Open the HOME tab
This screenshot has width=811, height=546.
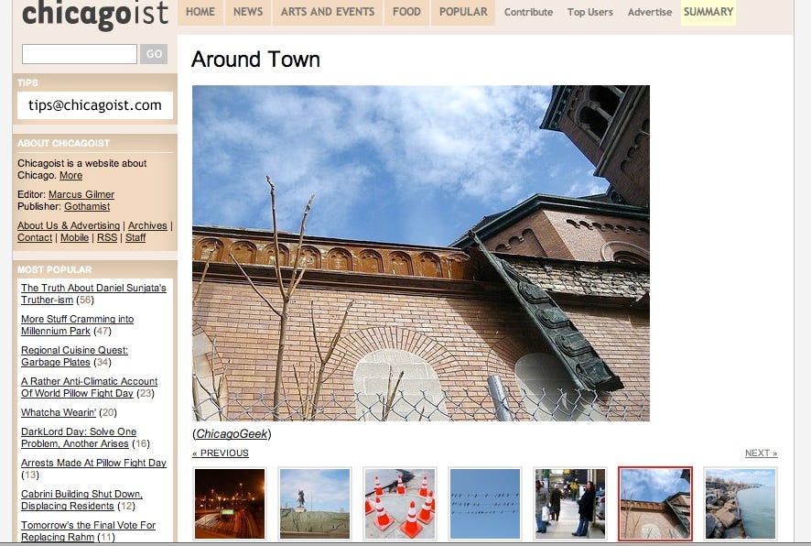point(200,12)
